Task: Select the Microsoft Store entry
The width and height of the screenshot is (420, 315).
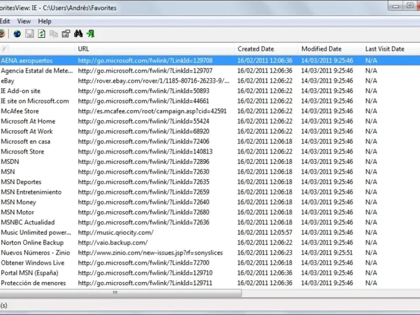Action: pos(23,152)
